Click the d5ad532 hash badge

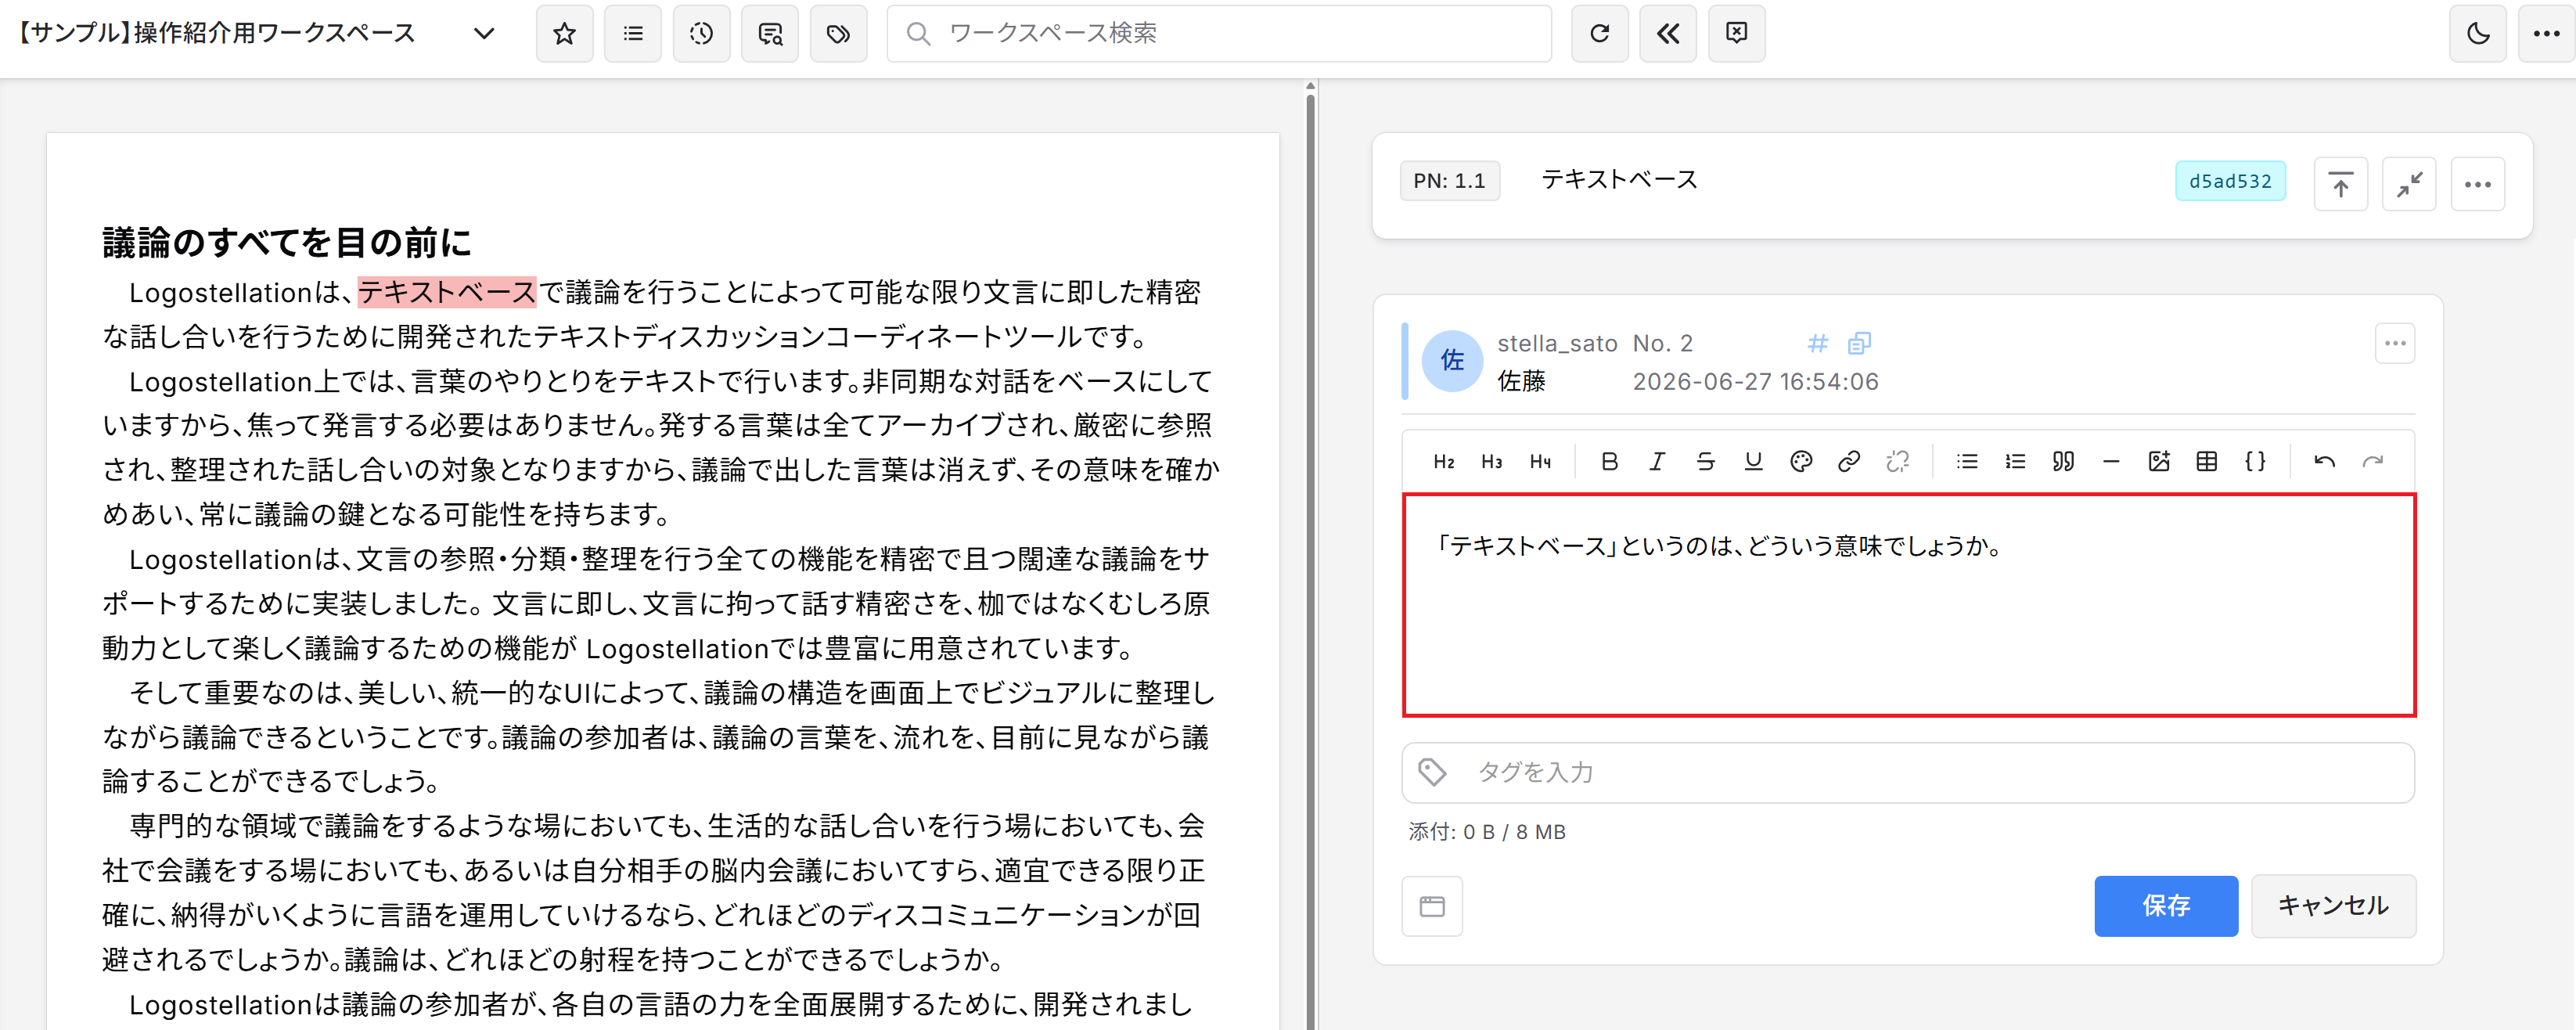[x=2230, y=181]
